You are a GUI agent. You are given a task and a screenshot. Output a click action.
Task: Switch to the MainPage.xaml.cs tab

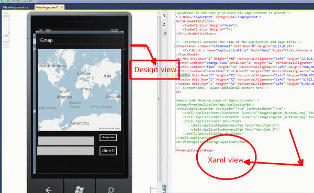(x=15, y=7)
